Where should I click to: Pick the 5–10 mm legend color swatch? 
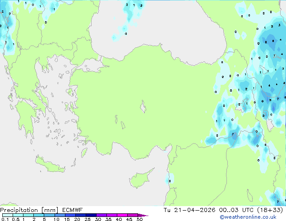coord(49,215)
